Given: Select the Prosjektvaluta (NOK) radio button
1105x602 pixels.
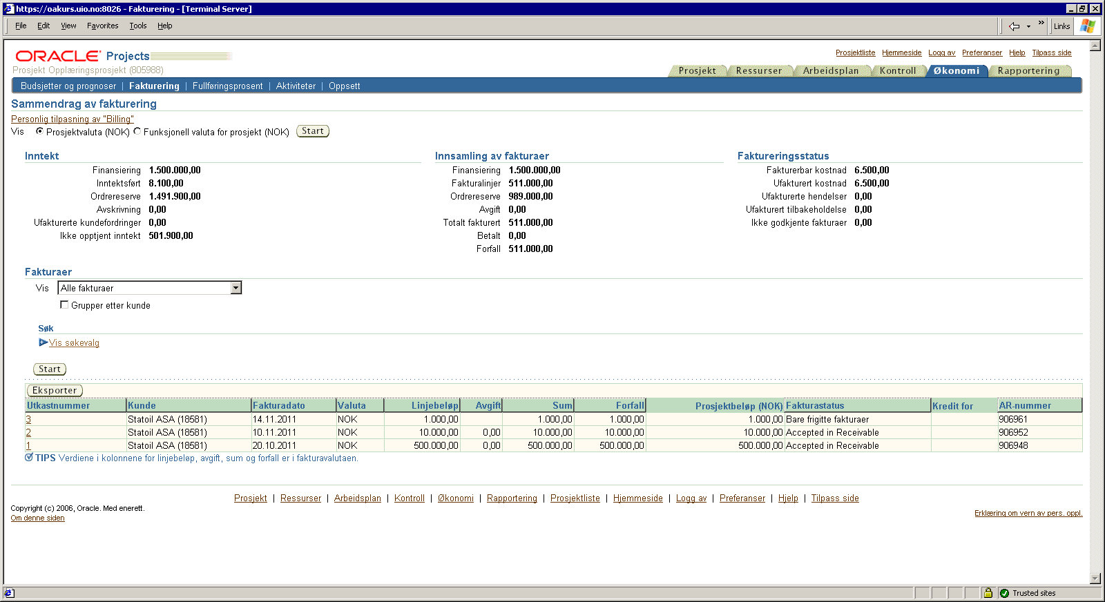Looking at the screenshot, I should (39, 131).
